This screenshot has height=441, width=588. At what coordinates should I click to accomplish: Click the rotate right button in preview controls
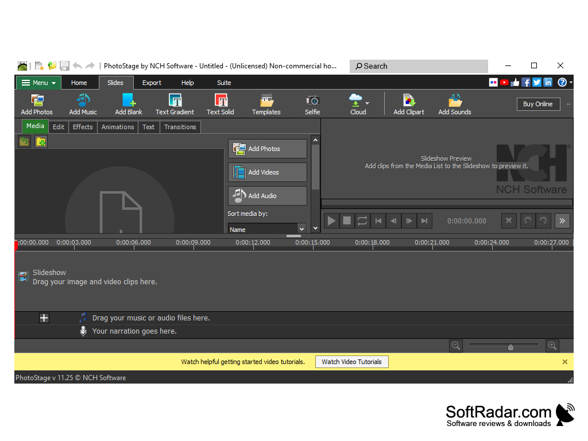[543, 221]
